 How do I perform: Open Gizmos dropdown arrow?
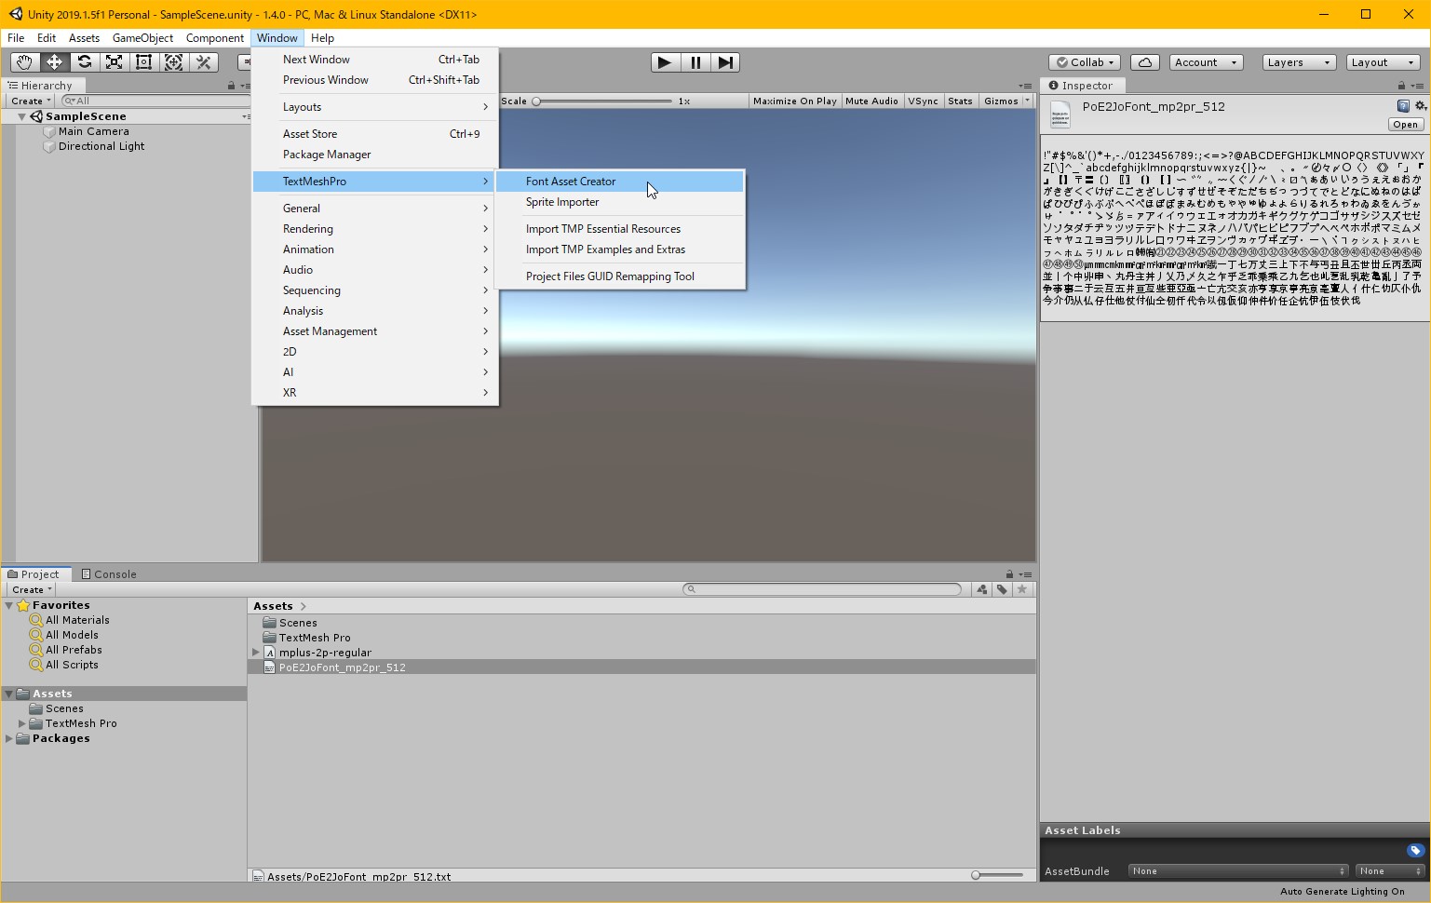1028,101
